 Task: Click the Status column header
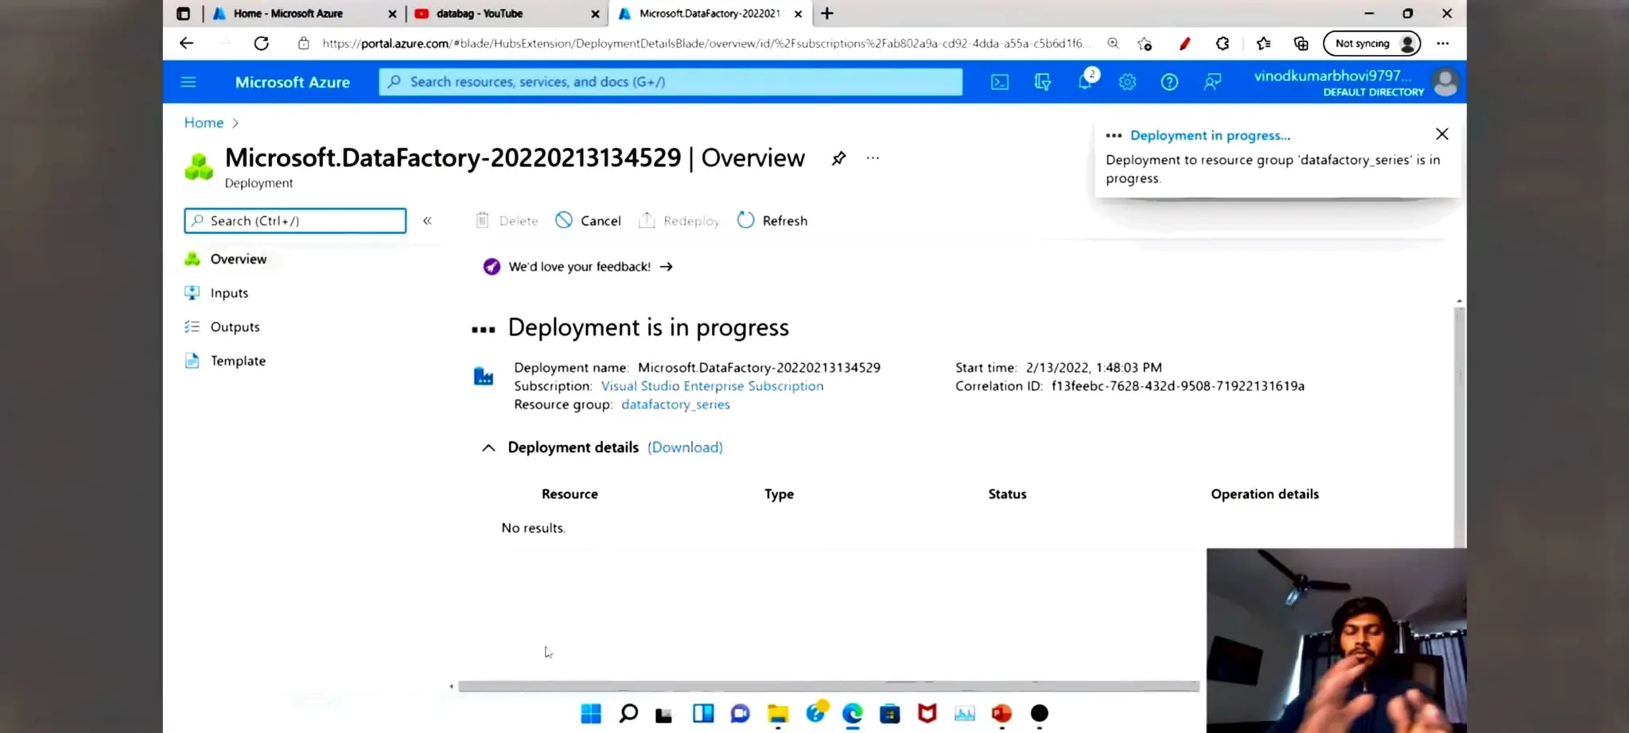[x=1007, y=494]
